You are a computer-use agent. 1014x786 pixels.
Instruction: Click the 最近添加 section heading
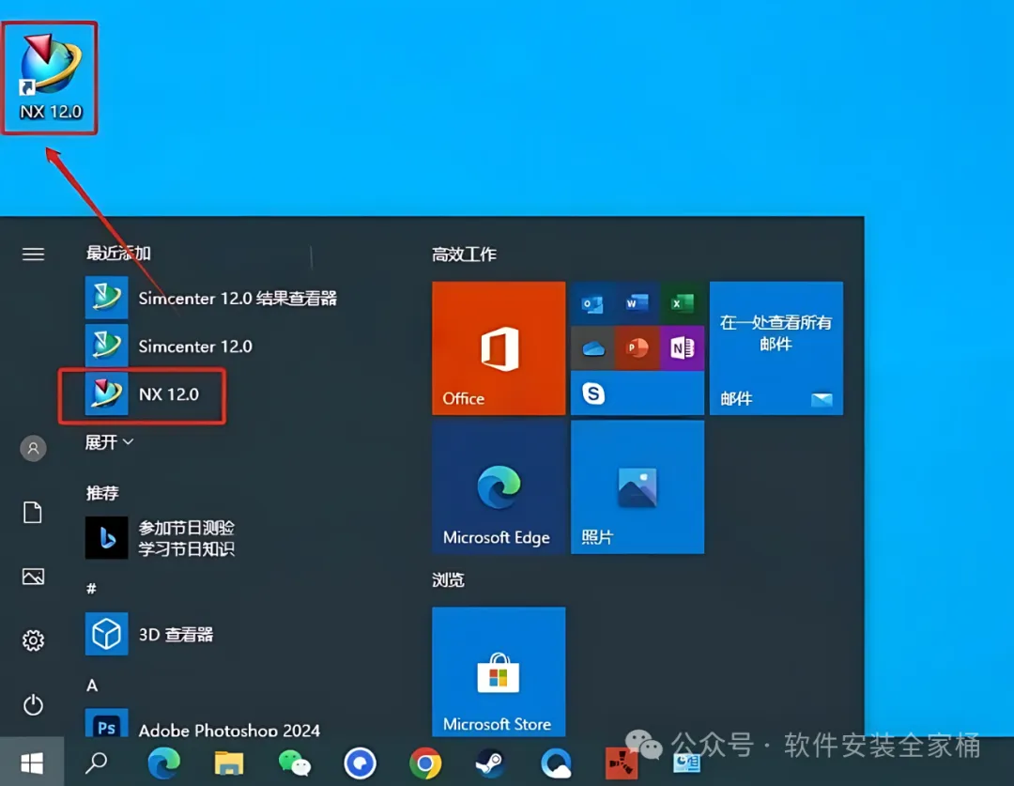[x=117, y=253]
